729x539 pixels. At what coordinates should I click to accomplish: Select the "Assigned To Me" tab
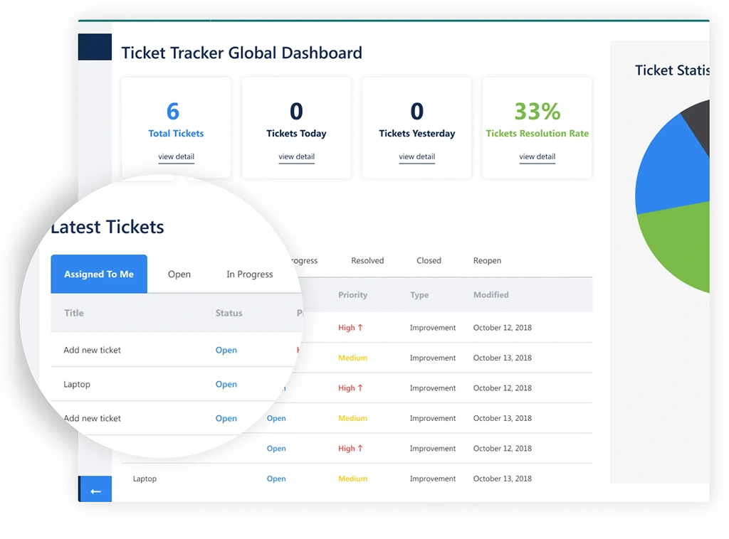point(98,274)
